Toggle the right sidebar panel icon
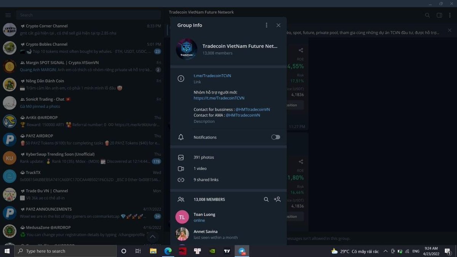Image resolution: width=457 pixels, height=257 pixels. click(439, 15)
